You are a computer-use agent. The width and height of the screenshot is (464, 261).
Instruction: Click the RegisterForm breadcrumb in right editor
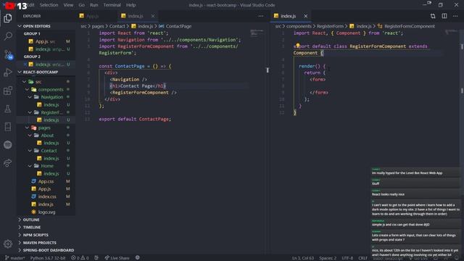(x=330, y=26)
